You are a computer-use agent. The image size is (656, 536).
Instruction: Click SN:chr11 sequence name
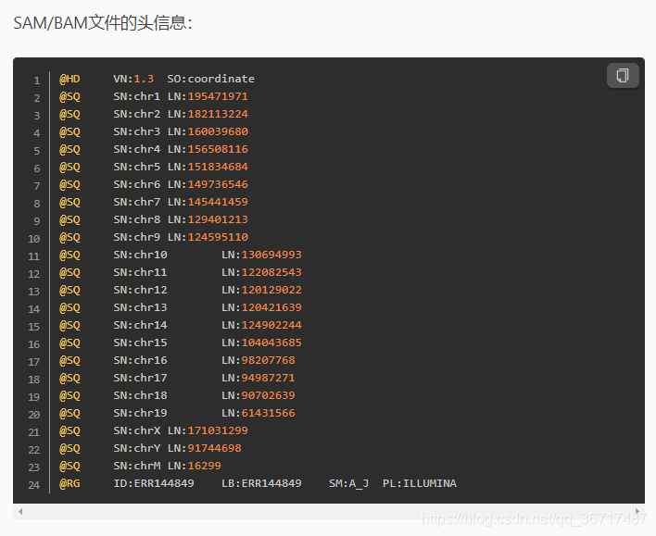[140, 272]
